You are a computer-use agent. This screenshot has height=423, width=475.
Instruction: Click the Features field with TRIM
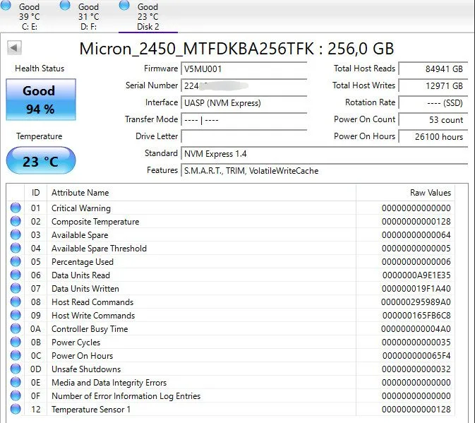325,171
